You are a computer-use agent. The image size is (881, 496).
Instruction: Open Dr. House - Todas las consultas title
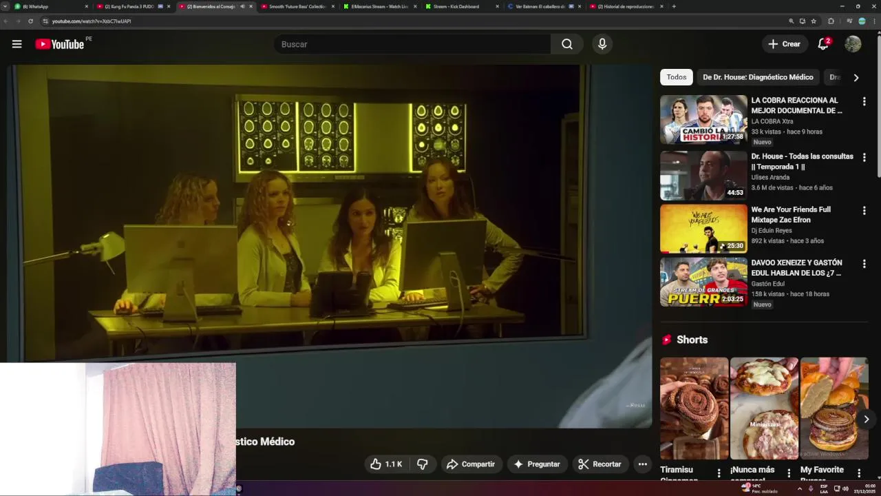(802, 161)
